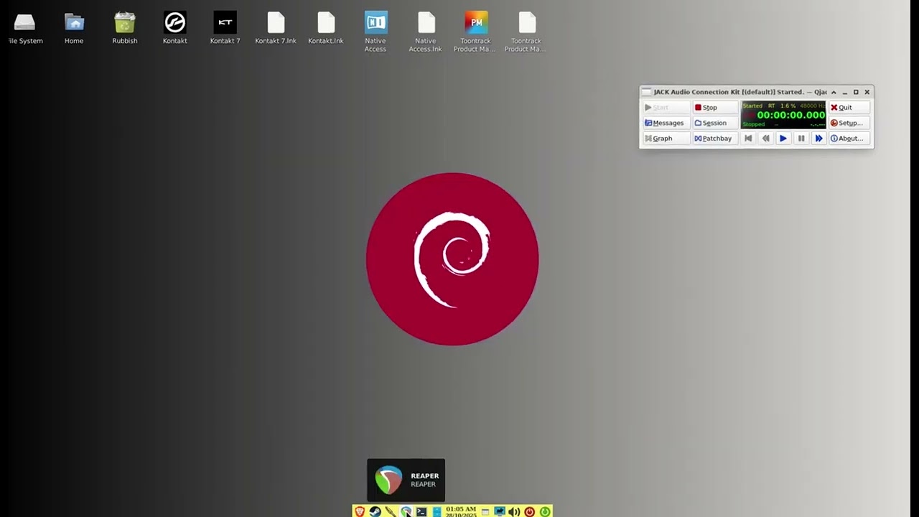Launch the Kontakt desktop shortcut

[x=174, y=29]
